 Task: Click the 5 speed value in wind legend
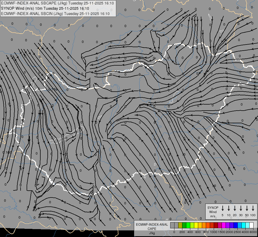[222, 215]
